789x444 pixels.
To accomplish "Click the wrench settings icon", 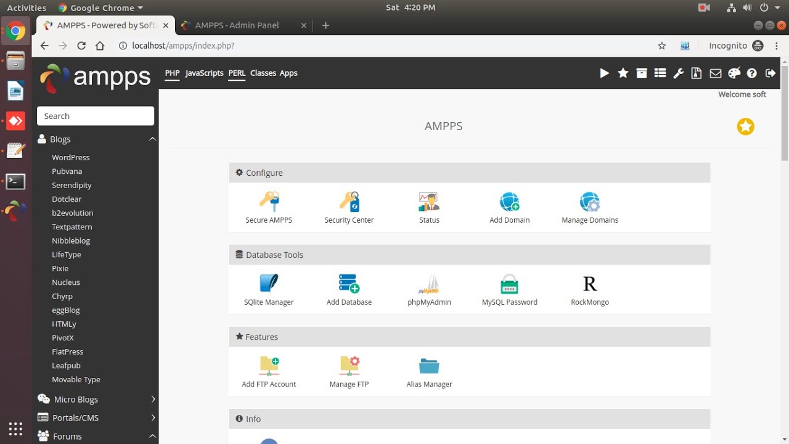I will pos(679,73).
